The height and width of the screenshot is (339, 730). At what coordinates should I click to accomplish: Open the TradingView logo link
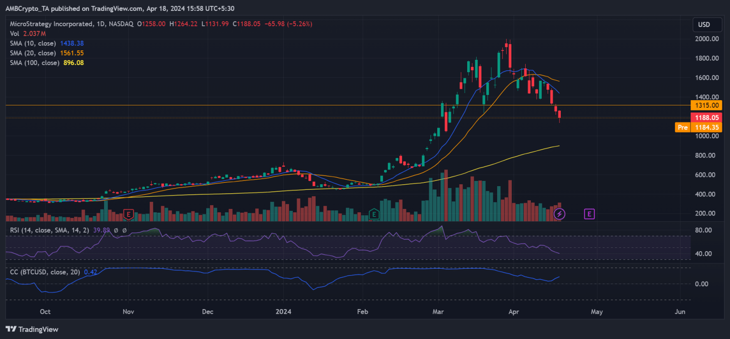coord(32,329)
